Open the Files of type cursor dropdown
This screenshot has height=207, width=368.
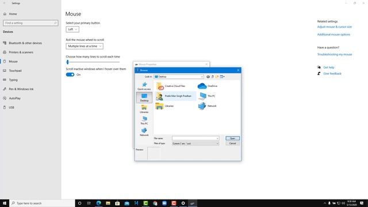pyautogui.click(x=195, y=143)
